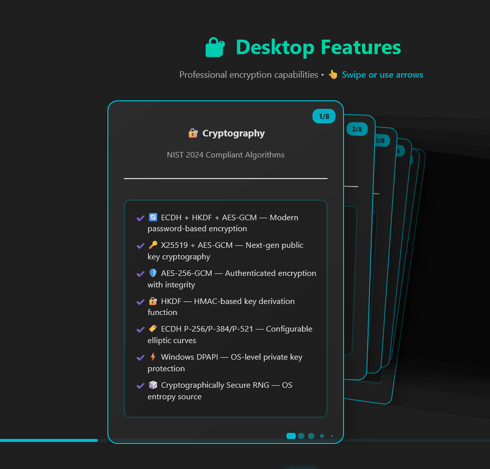490x469 pixels.
Task: Select the fourth small pagination dot
Action: (322, 436)
